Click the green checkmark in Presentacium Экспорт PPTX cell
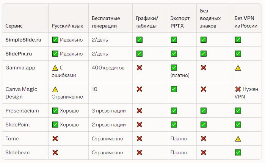The width and height of the screenshot is (265, 163). [x=174, y=111]
